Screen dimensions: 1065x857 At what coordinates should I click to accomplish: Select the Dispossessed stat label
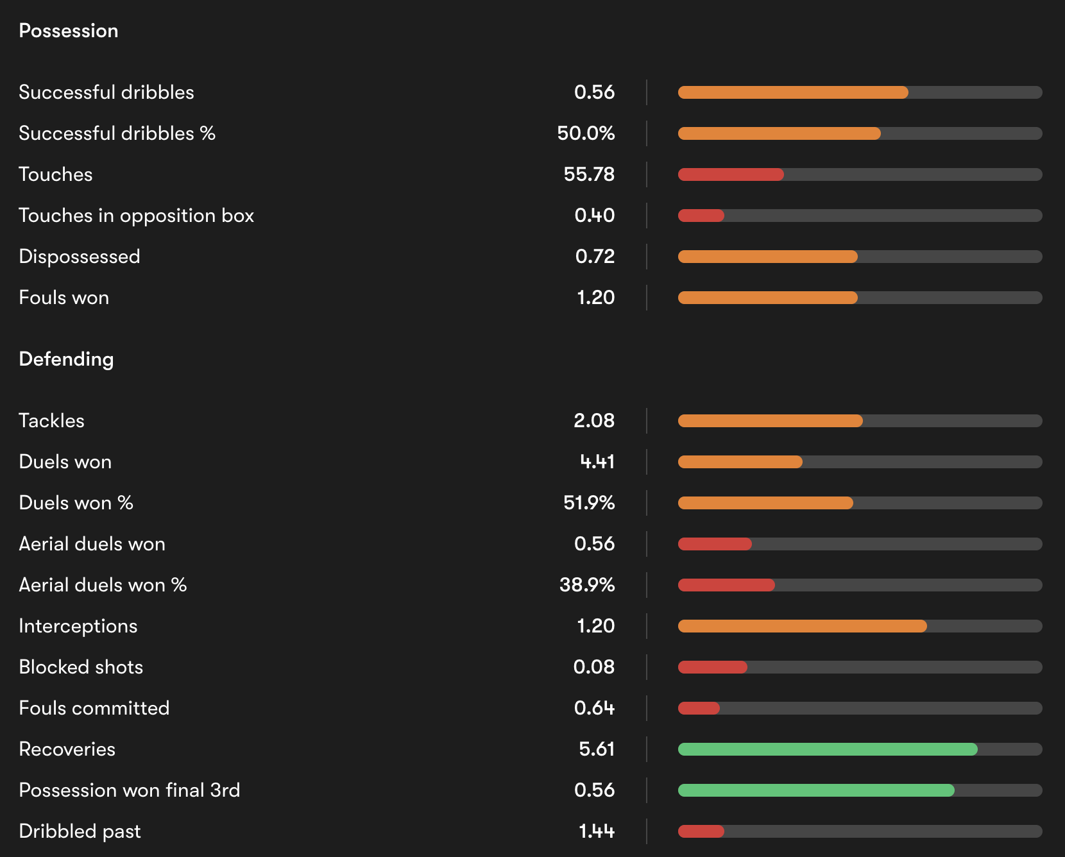tap(80, 257)
